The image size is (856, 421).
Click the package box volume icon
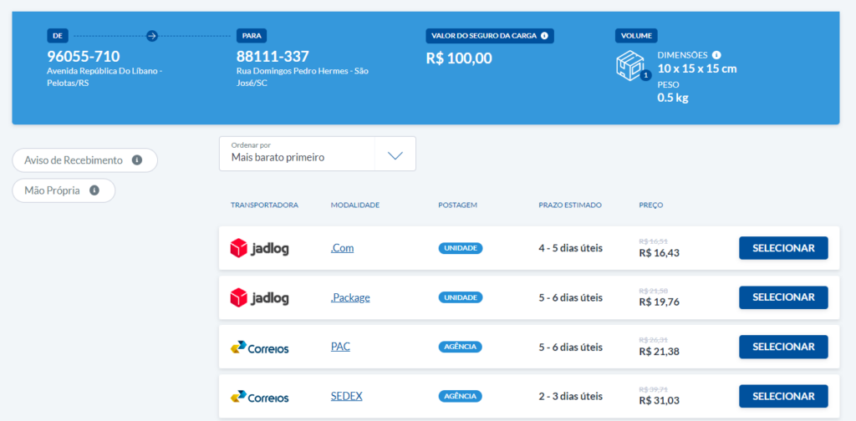630,65
